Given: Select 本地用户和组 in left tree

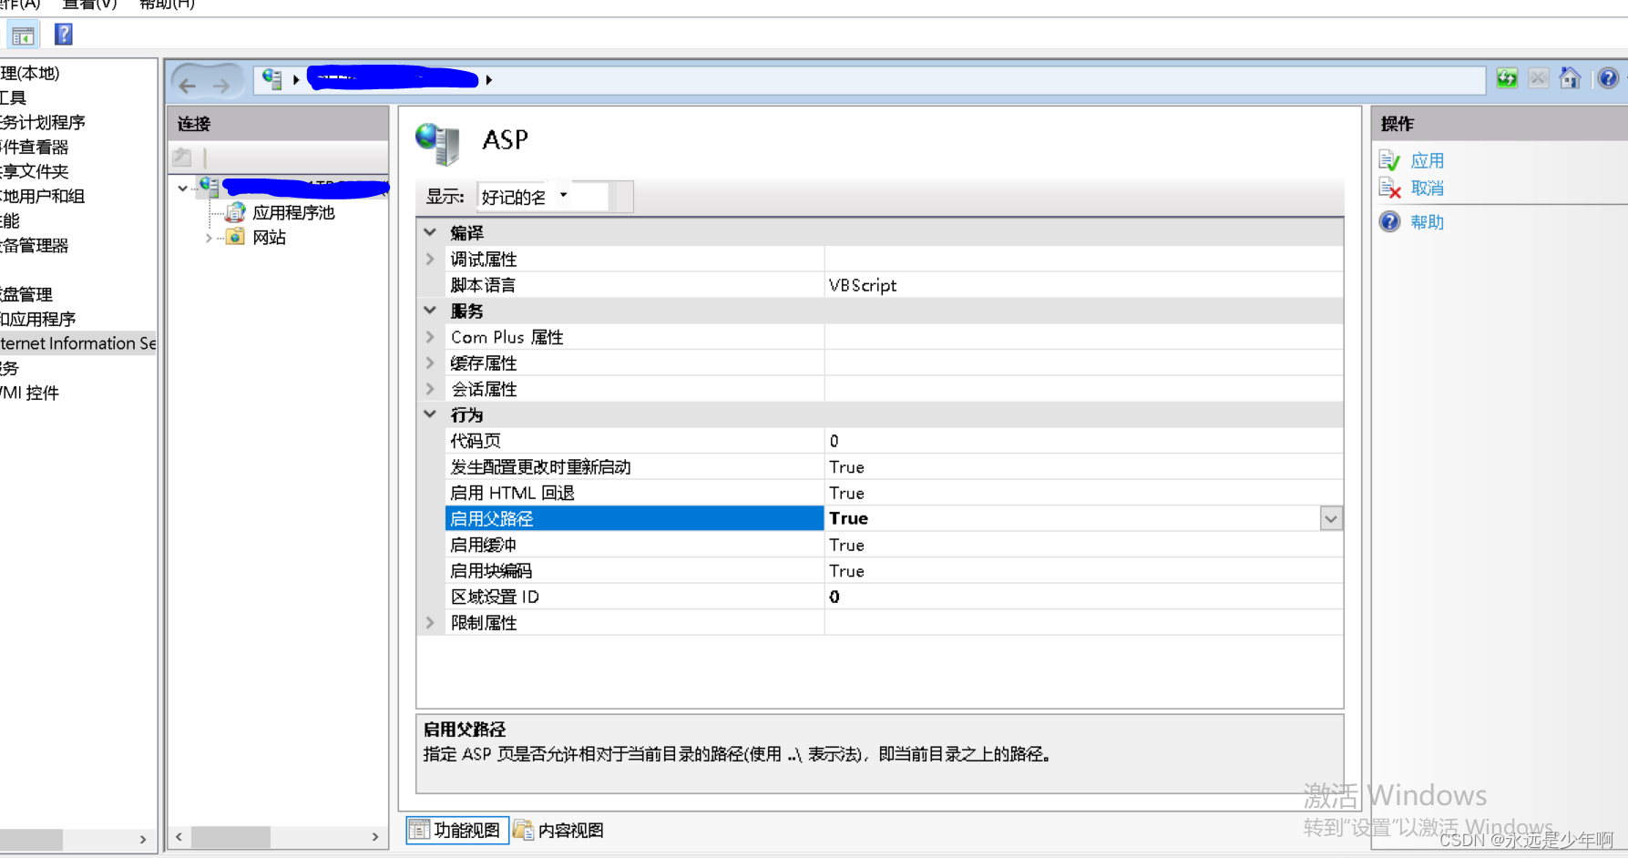Looking at the screenshot, I should [43, 196].
